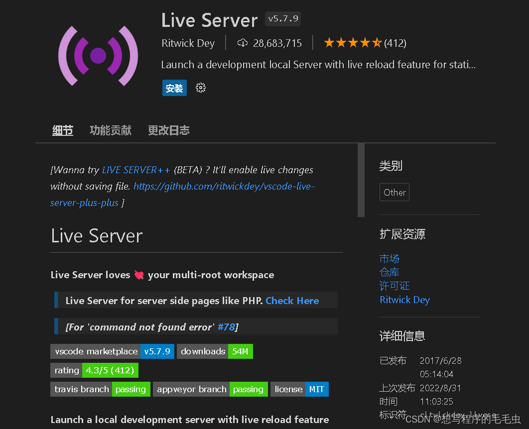Image resolution: width=529 pixels, height=429 pixels.
Task: Open the 功能贡献 feature contributions tab
Action: pos(111,130)
